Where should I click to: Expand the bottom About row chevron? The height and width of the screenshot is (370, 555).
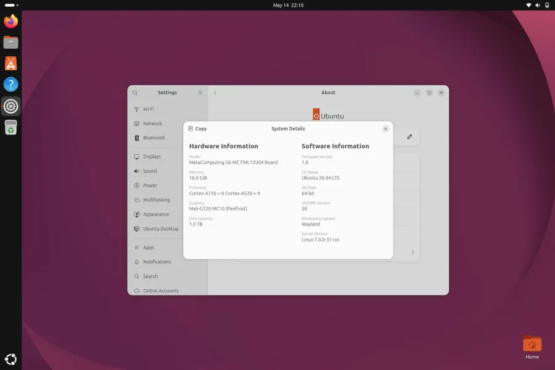pyautogui.click(x=413, y=252)
